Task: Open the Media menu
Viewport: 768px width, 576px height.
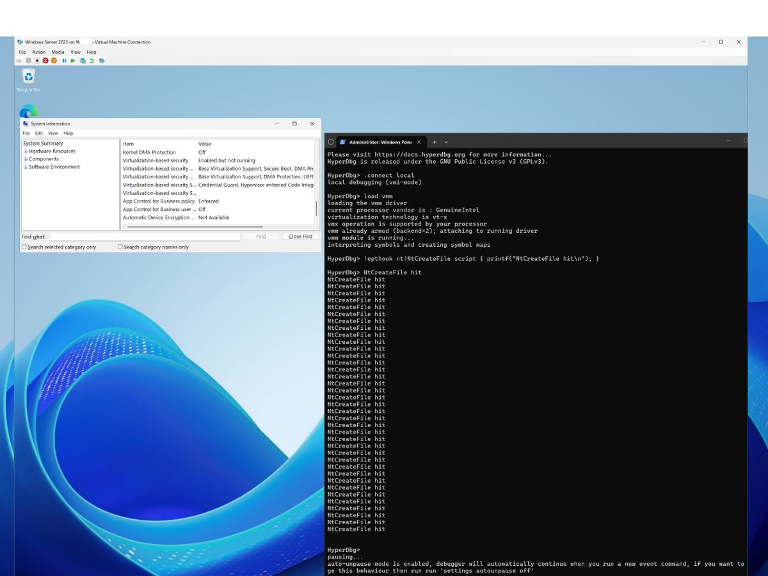Action: (x=58, y=52)
